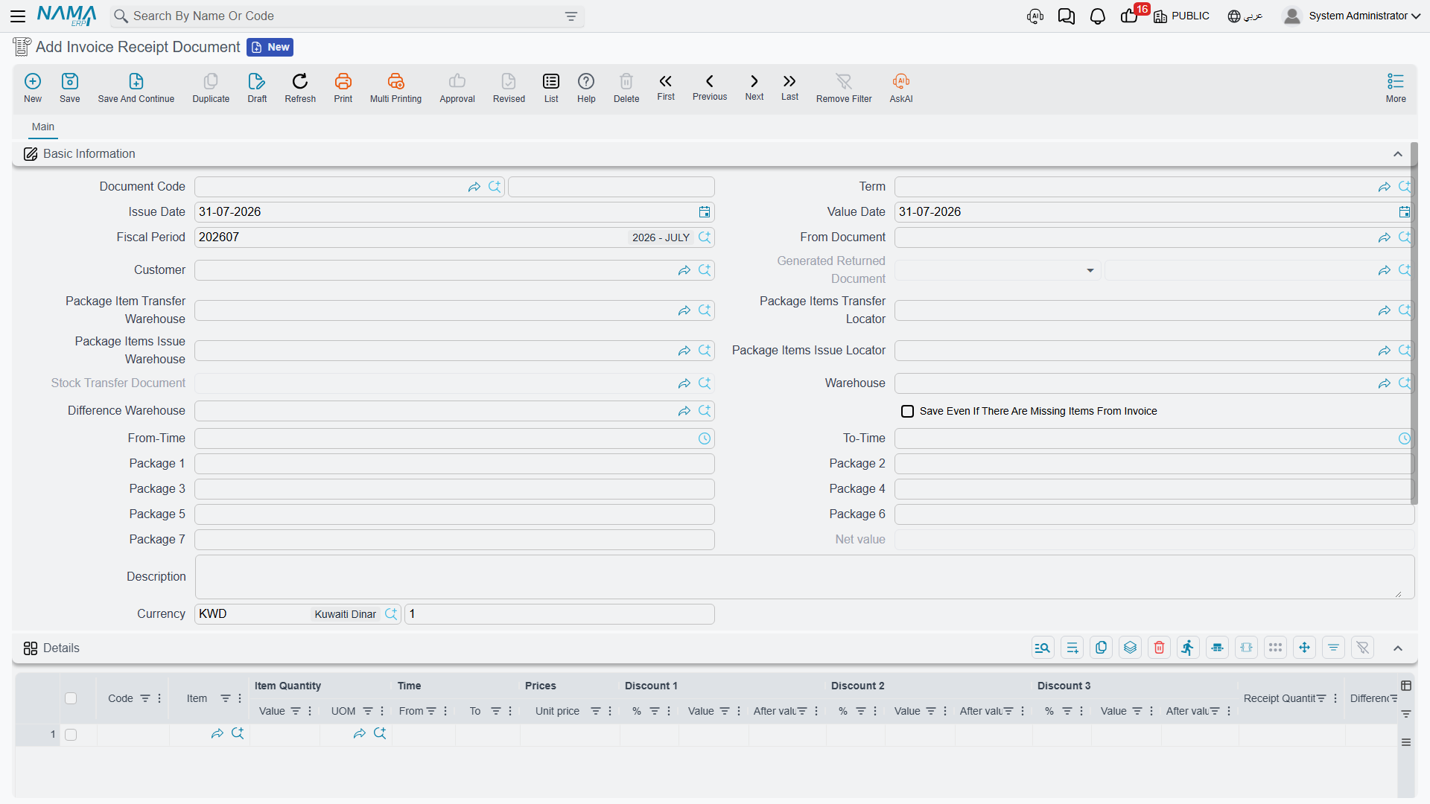Image resolution: width=1430 pixels, height=804 pixels.
Task: Delete the document
Action: pyautogui.click(x=626, y=88)
